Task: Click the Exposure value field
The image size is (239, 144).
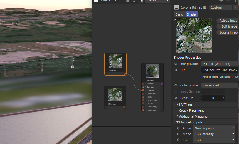Action: point(213,98)
